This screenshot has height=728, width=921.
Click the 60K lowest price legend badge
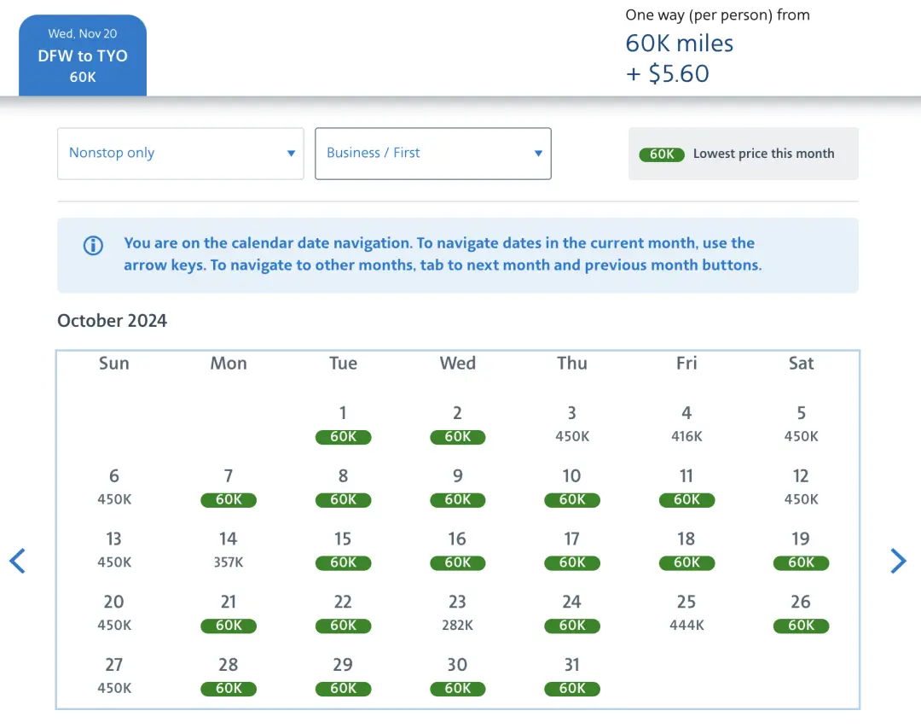(662, 154)
